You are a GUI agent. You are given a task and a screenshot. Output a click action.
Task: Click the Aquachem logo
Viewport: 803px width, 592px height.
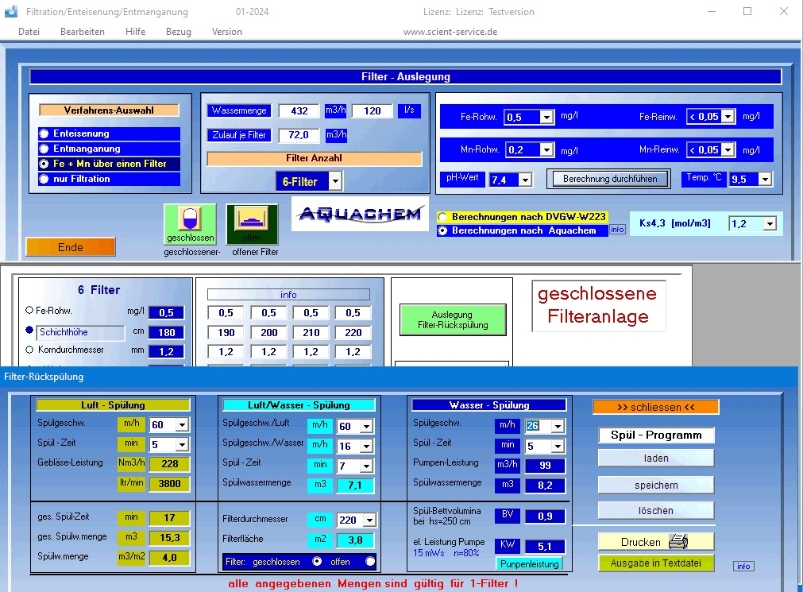[359, 215]
